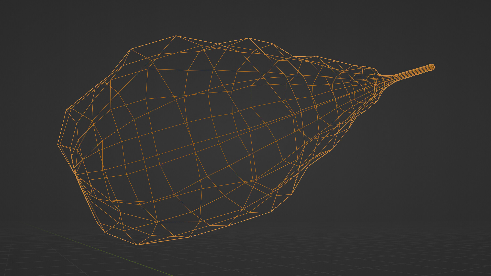Image resolution: width=491 pixels, height=276 pixels.
Task: Click the left-end pole where many edges converge
Action: tap(76, 175)
